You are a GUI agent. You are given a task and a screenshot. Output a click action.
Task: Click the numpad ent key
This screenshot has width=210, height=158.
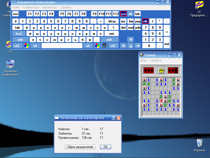167,43
